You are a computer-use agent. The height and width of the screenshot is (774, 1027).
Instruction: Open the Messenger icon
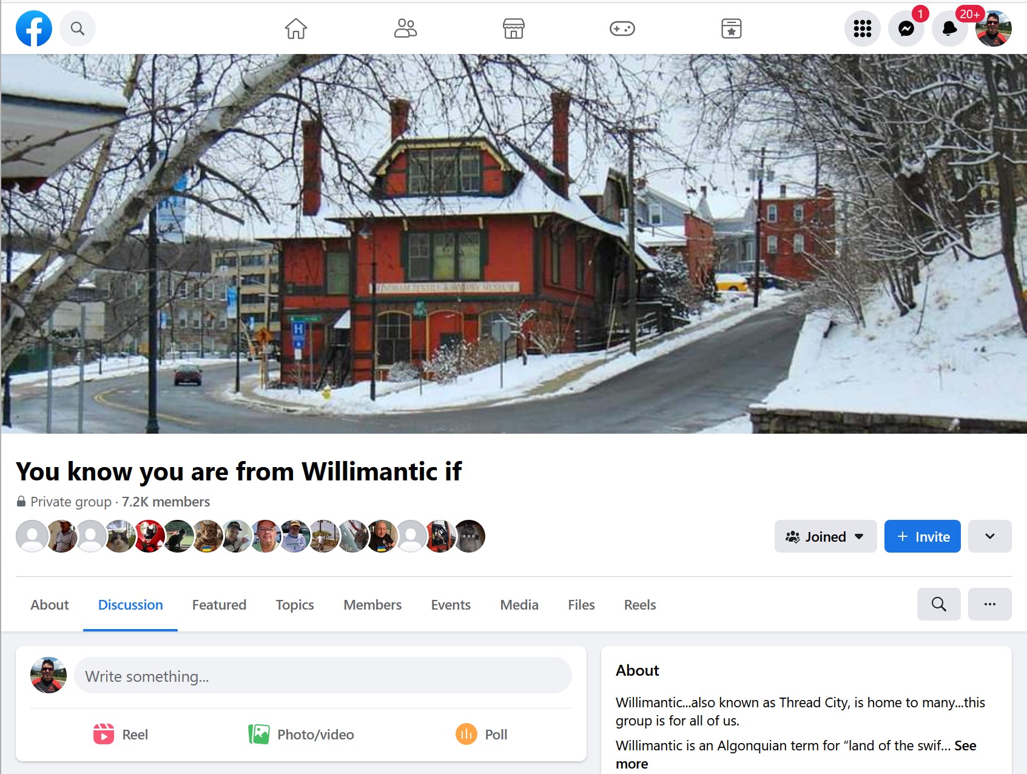pos(906,29)
